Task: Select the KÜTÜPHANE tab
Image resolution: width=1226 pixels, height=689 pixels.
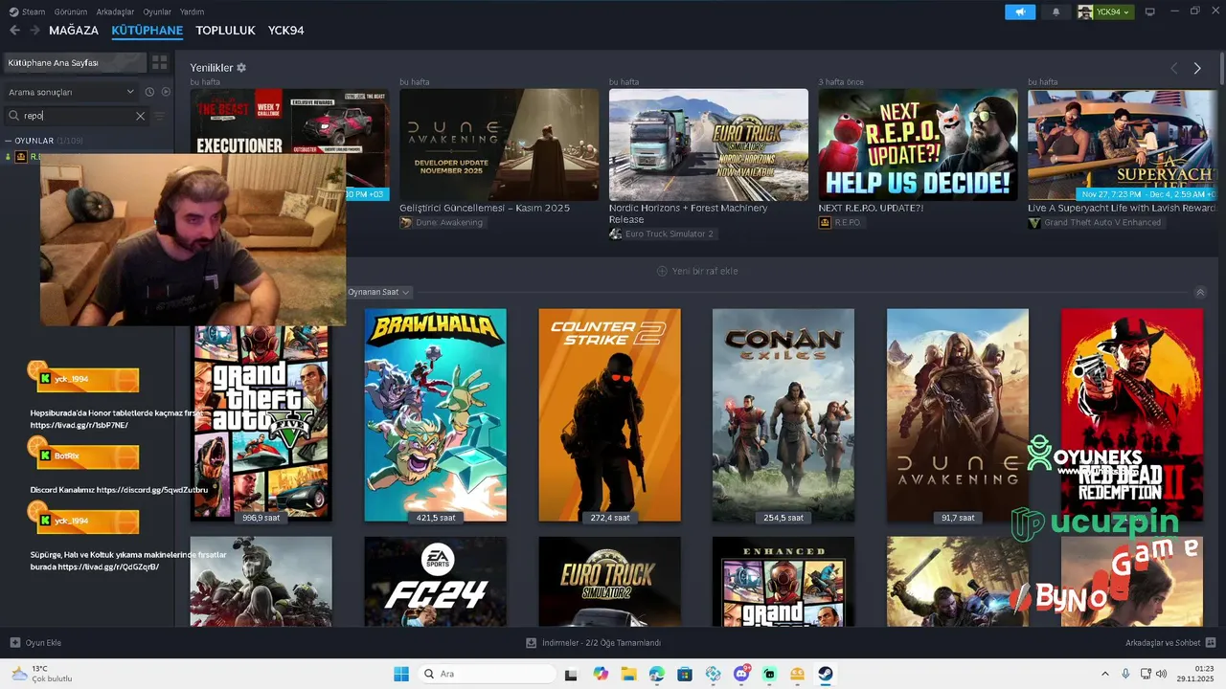Action: point(147,31)
